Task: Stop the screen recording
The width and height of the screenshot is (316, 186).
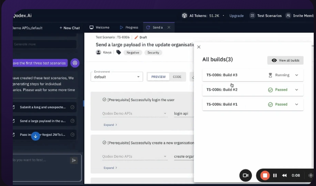Action: [264, 175]
